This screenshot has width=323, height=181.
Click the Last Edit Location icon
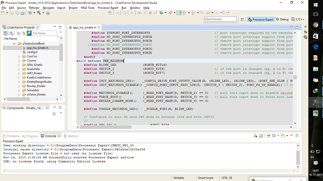(202, 13)
